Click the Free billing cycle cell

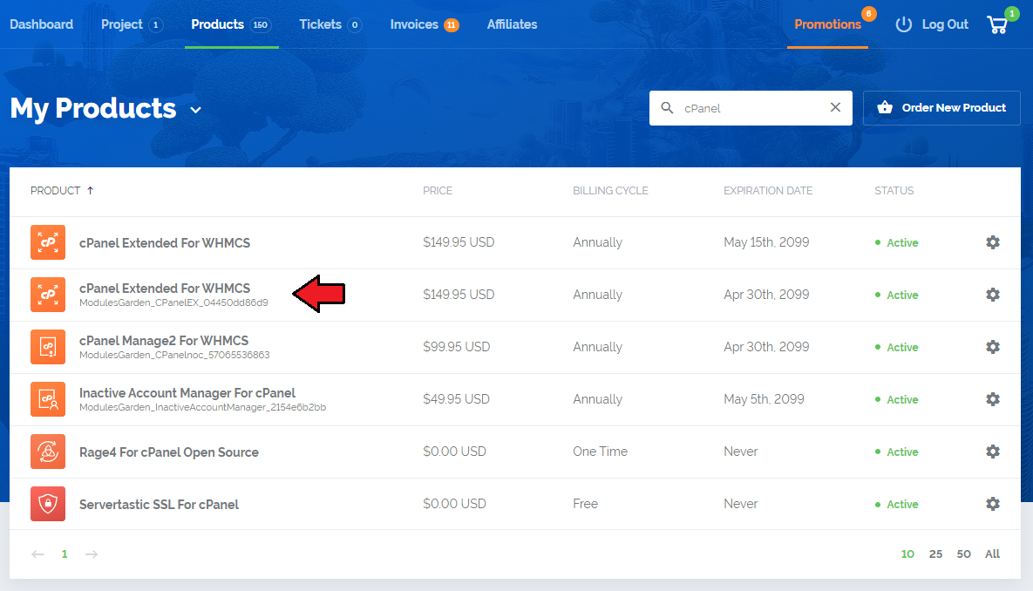click(585, 504)
